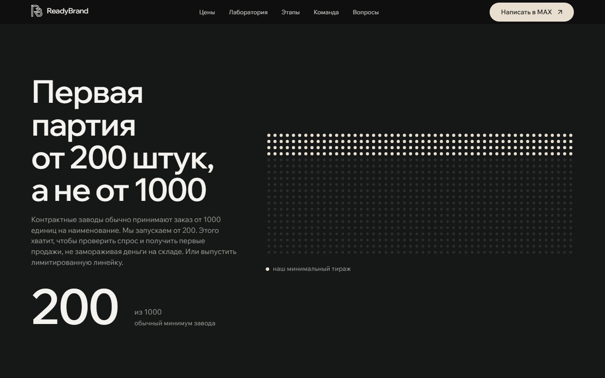The height and width of the screenshot is (378, 605).
Task: Open the Цены menu item
Action: (207, 12)
